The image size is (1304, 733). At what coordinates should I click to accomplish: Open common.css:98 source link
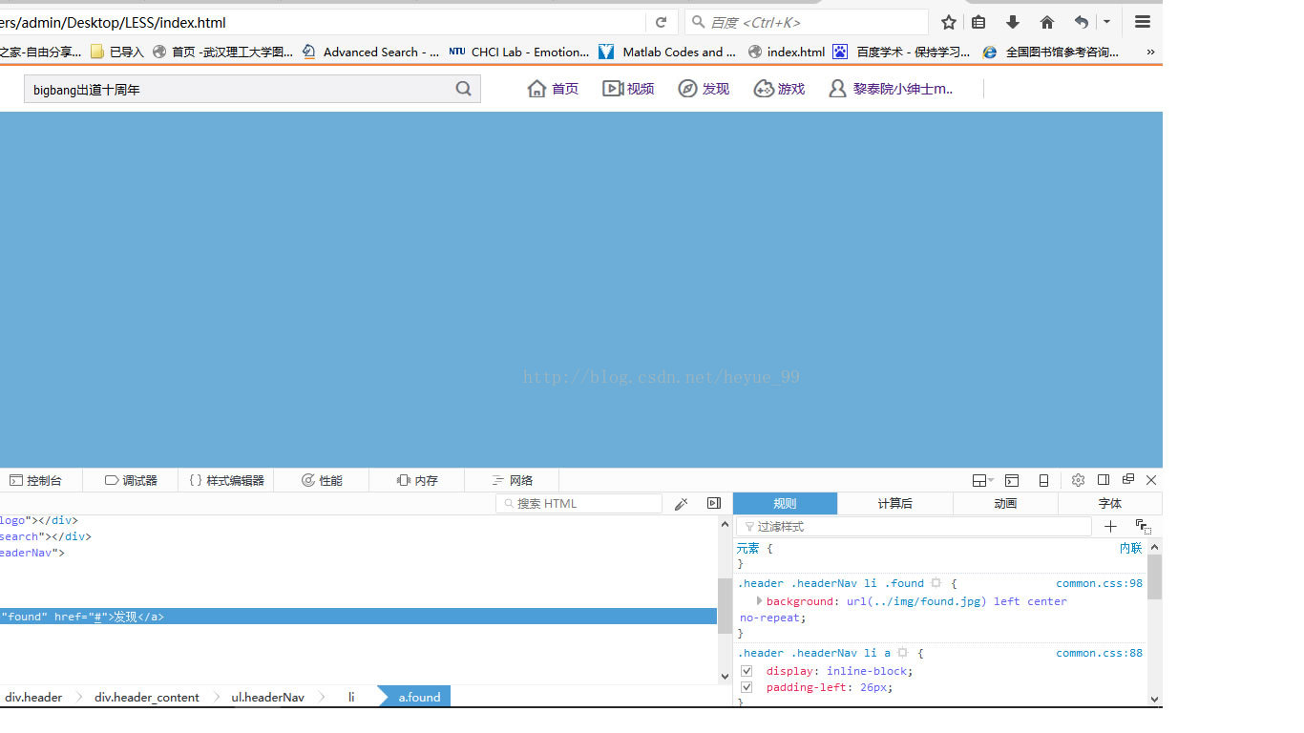click(1099, 583)
